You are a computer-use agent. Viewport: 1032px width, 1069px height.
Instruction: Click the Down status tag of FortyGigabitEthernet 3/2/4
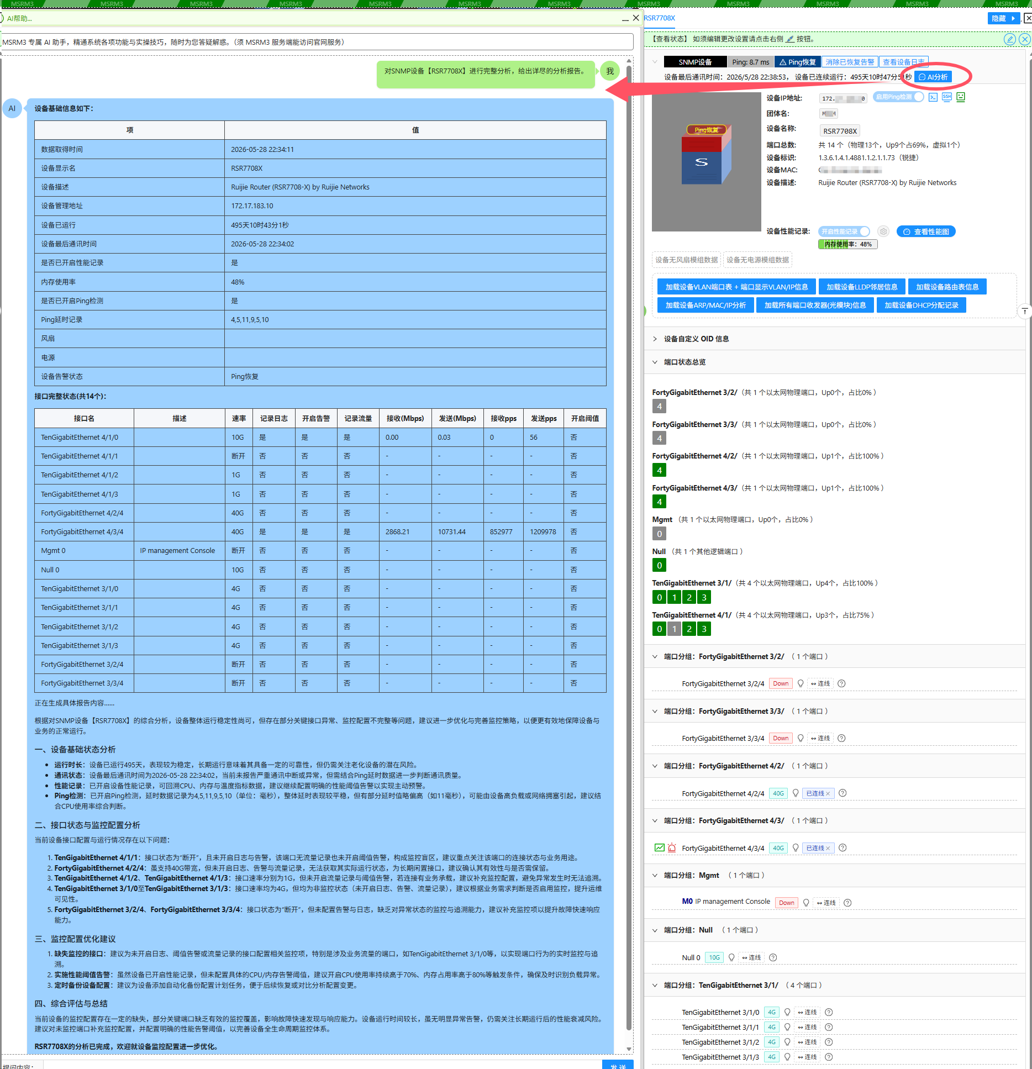tap(781, 683)
